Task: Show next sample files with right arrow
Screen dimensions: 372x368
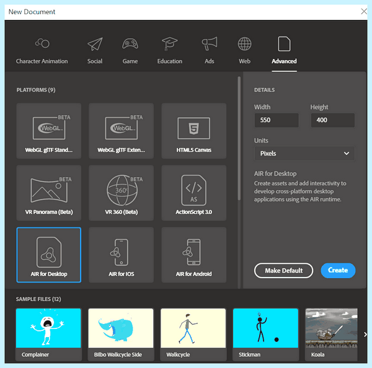Action: (x=365, y=335)
